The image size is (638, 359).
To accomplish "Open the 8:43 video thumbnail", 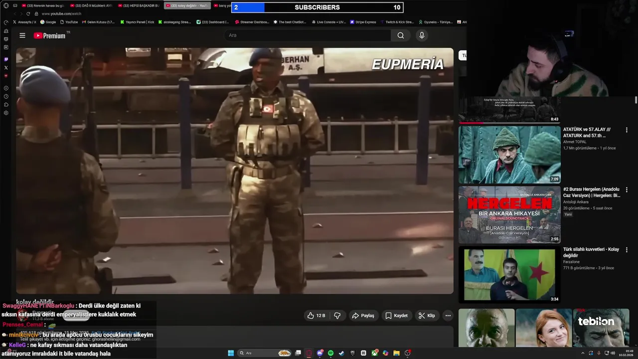I will point(509,110).
